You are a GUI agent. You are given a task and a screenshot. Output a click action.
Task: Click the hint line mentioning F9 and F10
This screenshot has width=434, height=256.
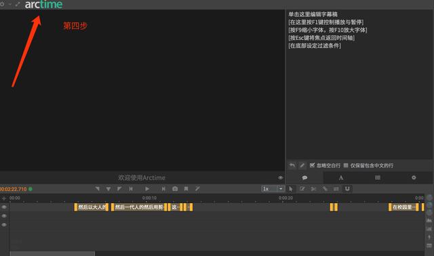(328, 30)
